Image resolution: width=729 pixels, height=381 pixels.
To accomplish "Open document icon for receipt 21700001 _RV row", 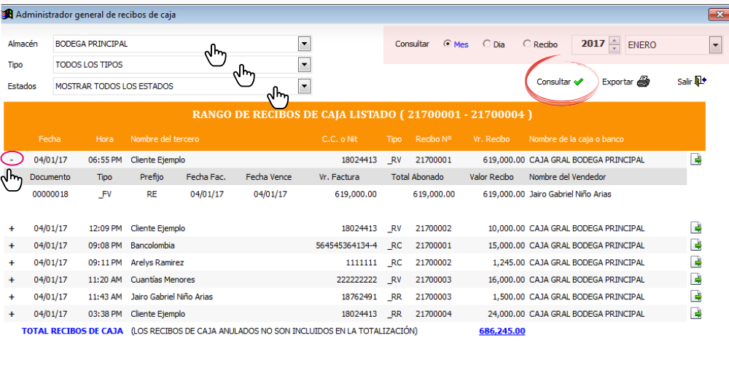I will click(696, 160).
